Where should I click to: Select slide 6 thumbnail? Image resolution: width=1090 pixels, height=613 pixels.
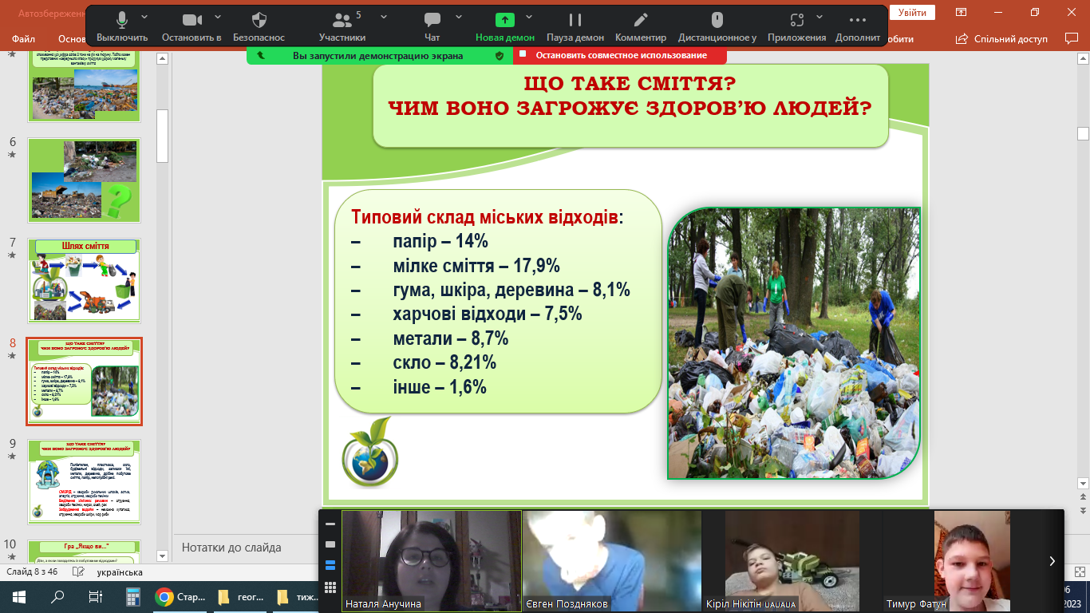point(84,180)
